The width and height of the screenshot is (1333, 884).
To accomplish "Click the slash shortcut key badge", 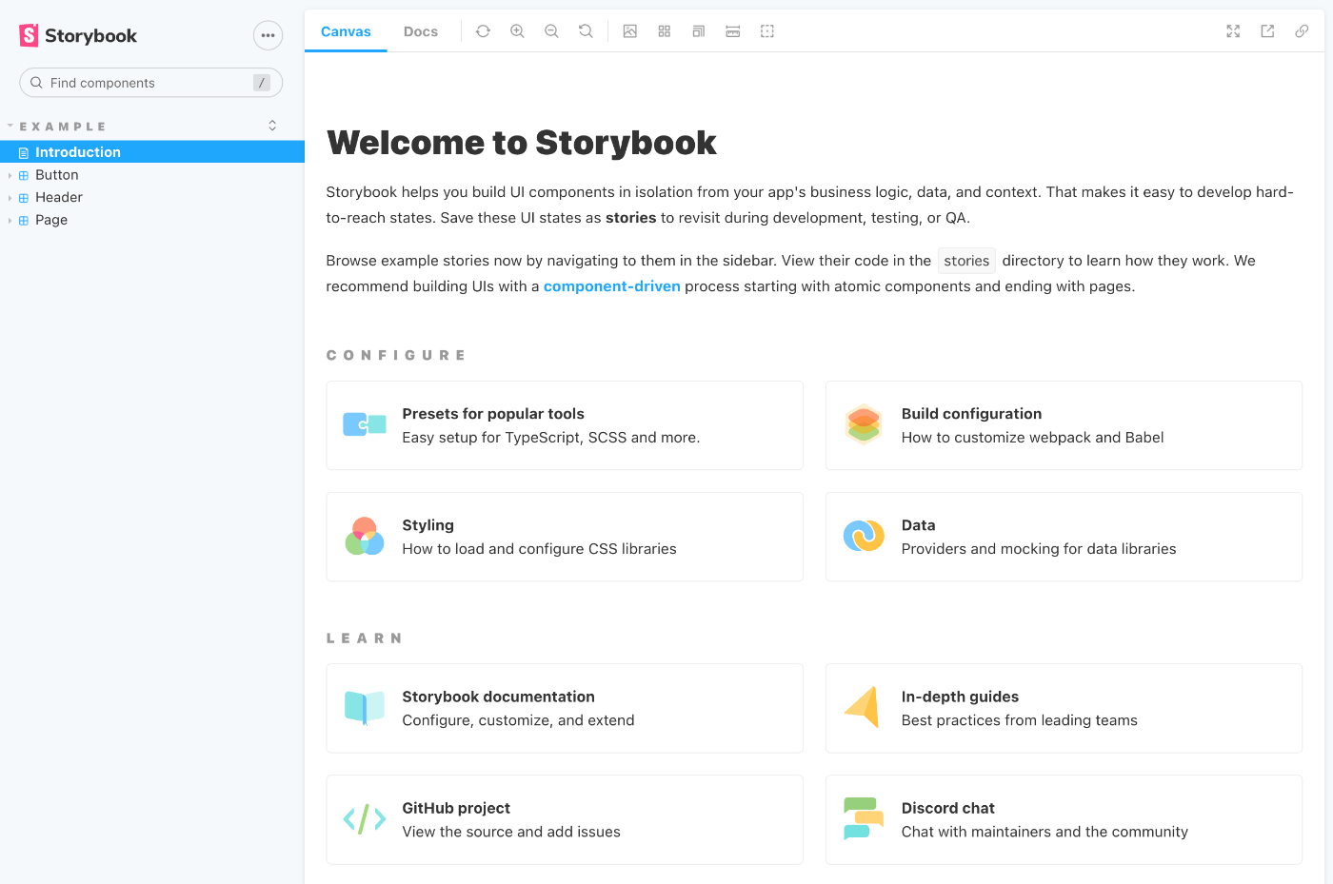I will tap(262, 83).
